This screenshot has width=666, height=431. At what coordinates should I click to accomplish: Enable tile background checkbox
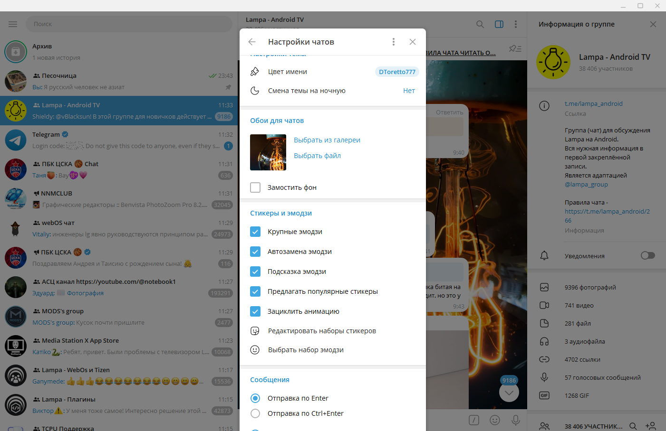[x=255, y=187]
